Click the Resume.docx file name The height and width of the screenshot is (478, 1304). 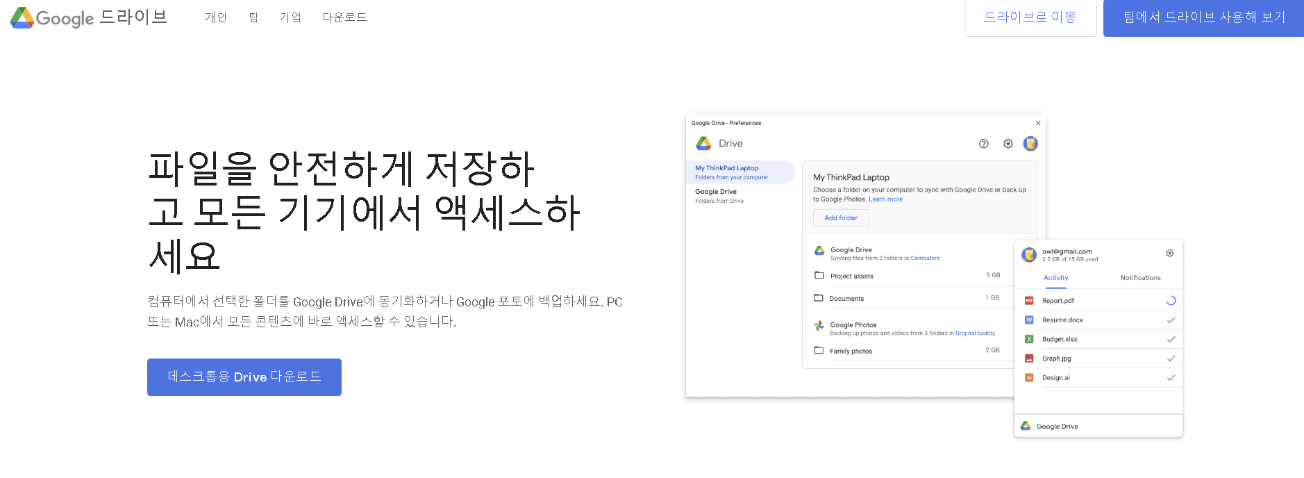pyautogui.click(x=1062, y=320)
